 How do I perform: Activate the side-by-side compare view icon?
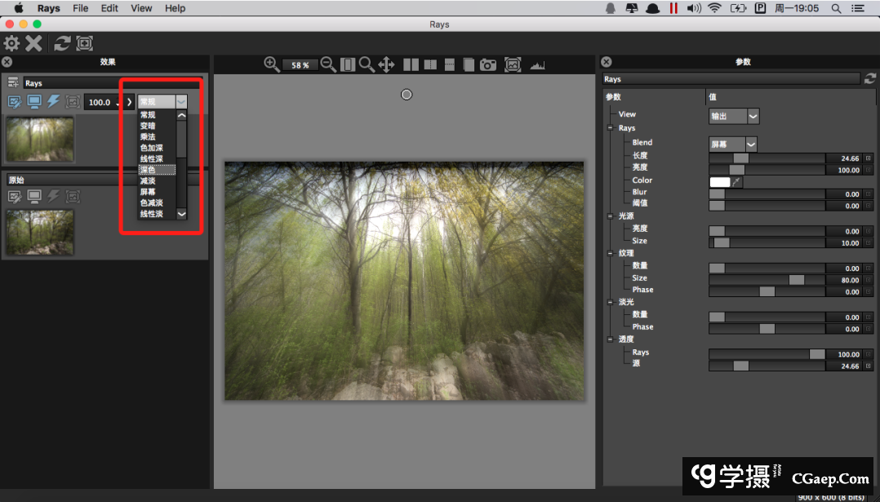pyautogui.click(x=410, y=64)
